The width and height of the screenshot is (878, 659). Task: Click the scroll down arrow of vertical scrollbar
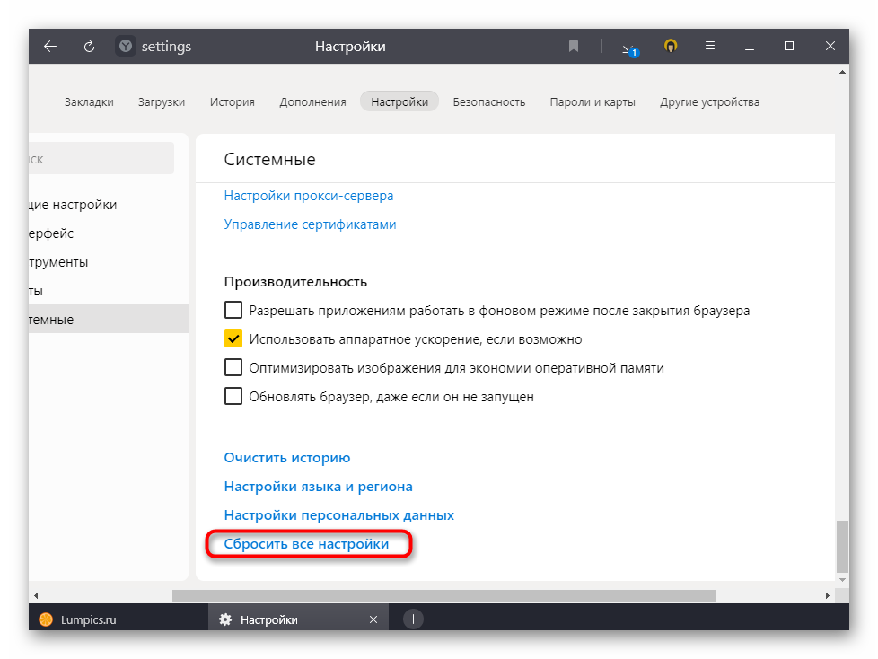point(842,579)
